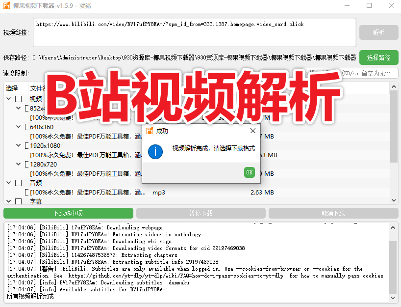Check the mp3 audio file checkbox

point(26,193)
